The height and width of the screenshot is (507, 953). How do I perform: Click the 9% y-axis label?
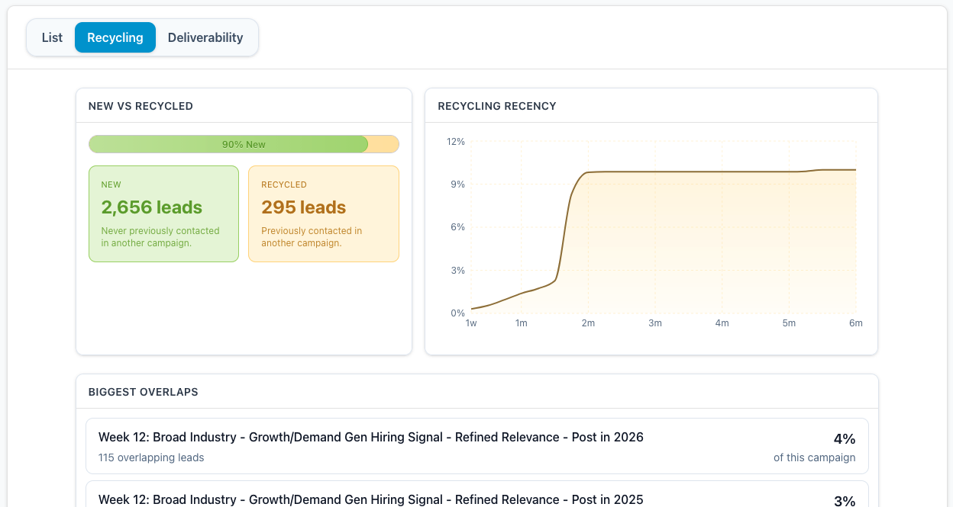point(458,185)
